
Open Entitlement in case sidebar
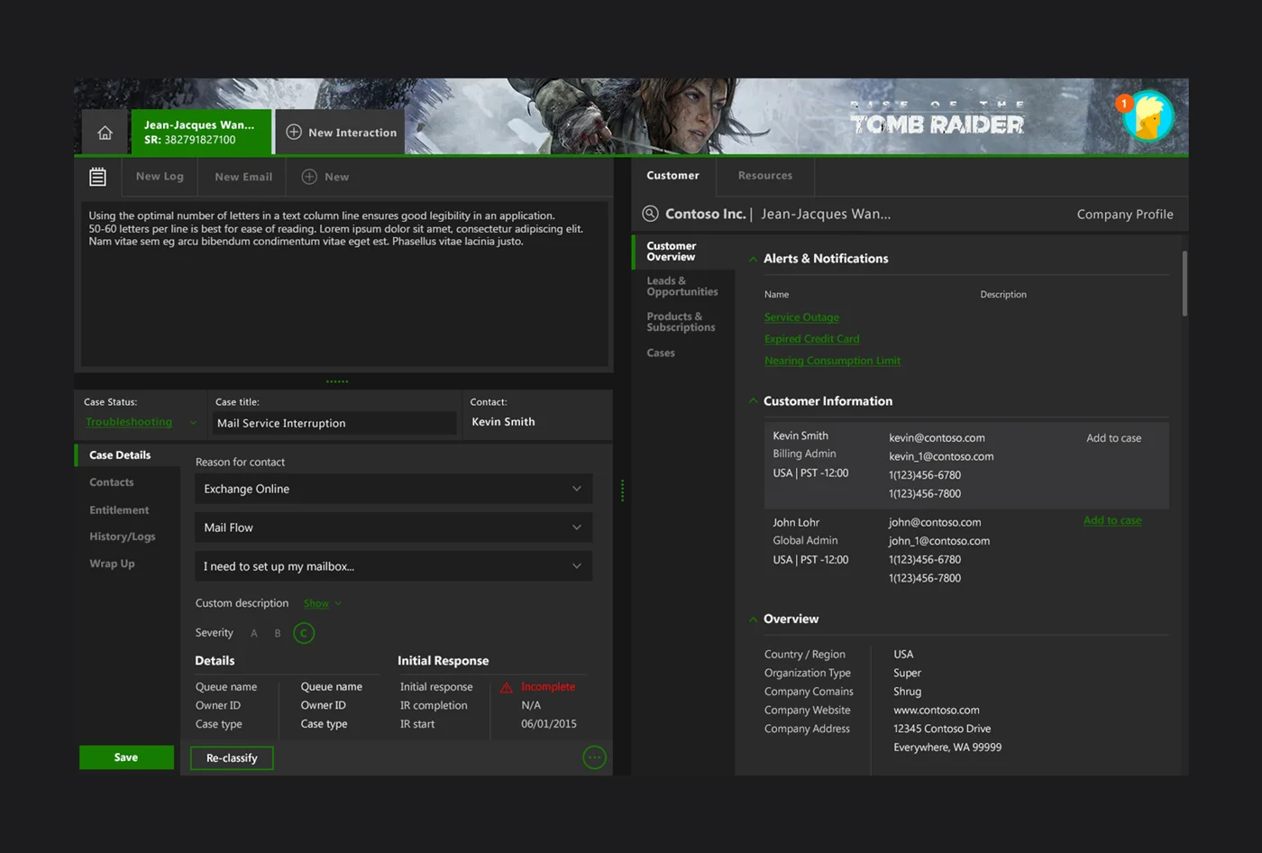[119, 510]
